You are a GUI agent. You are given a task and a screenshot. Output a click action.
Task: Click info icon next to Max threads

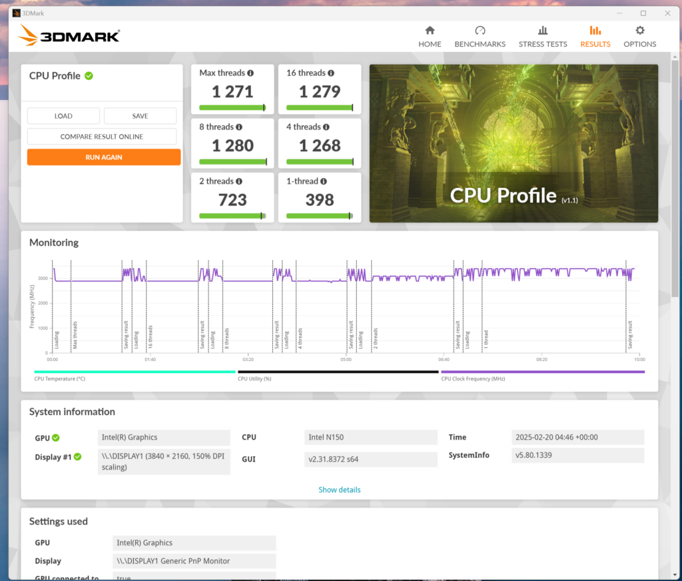pos(250,73)
